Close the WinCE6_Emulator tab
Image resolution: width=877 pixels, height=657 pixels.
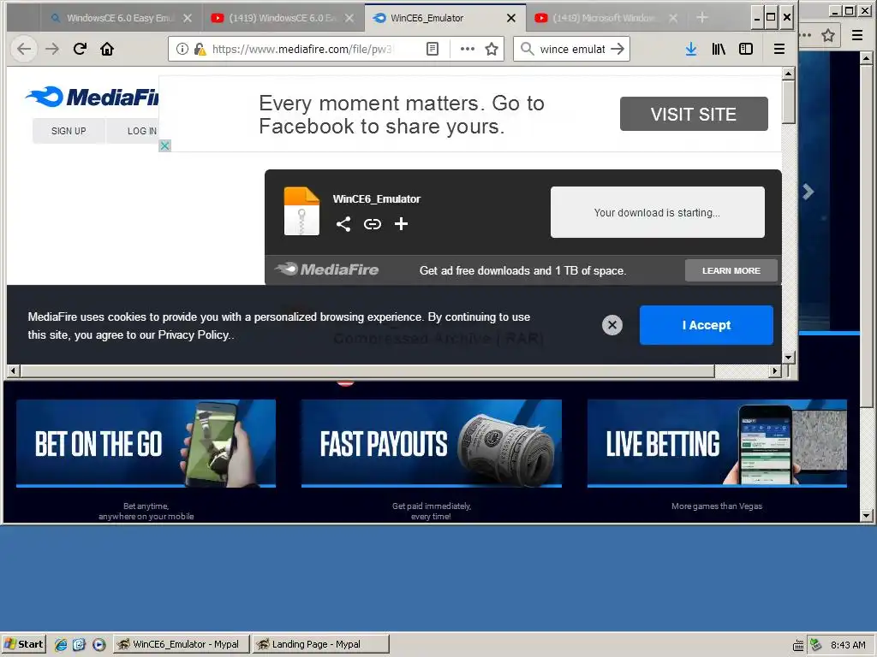tap(511, 18)
